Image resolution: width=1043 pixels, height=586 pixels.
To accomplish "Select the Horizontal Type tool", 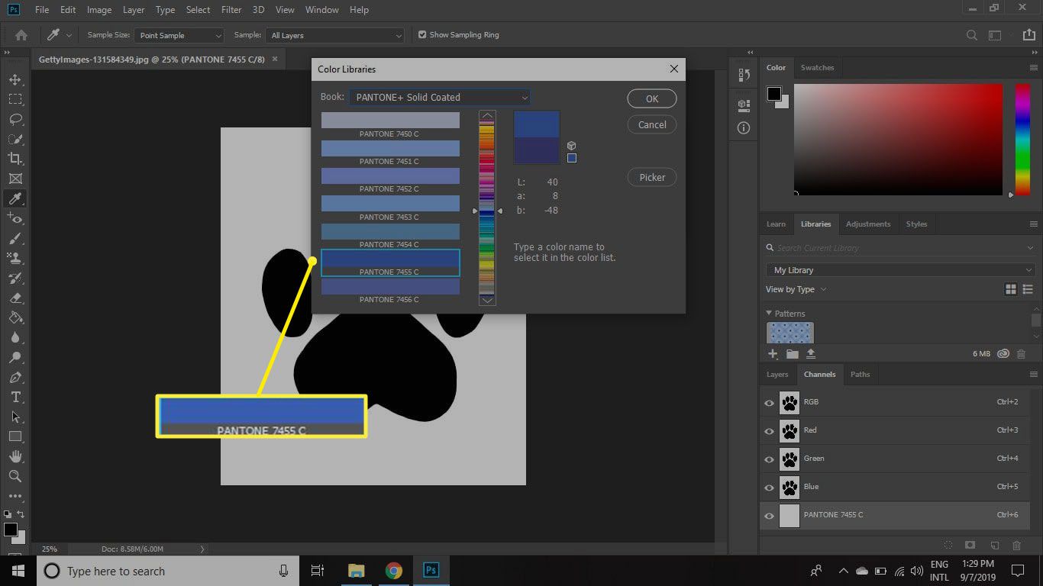I will point(15,398).
